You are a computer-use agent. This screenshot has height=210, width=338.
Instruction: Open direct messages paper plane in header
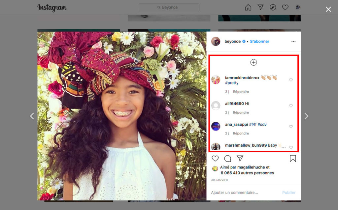tap(260, 7)
